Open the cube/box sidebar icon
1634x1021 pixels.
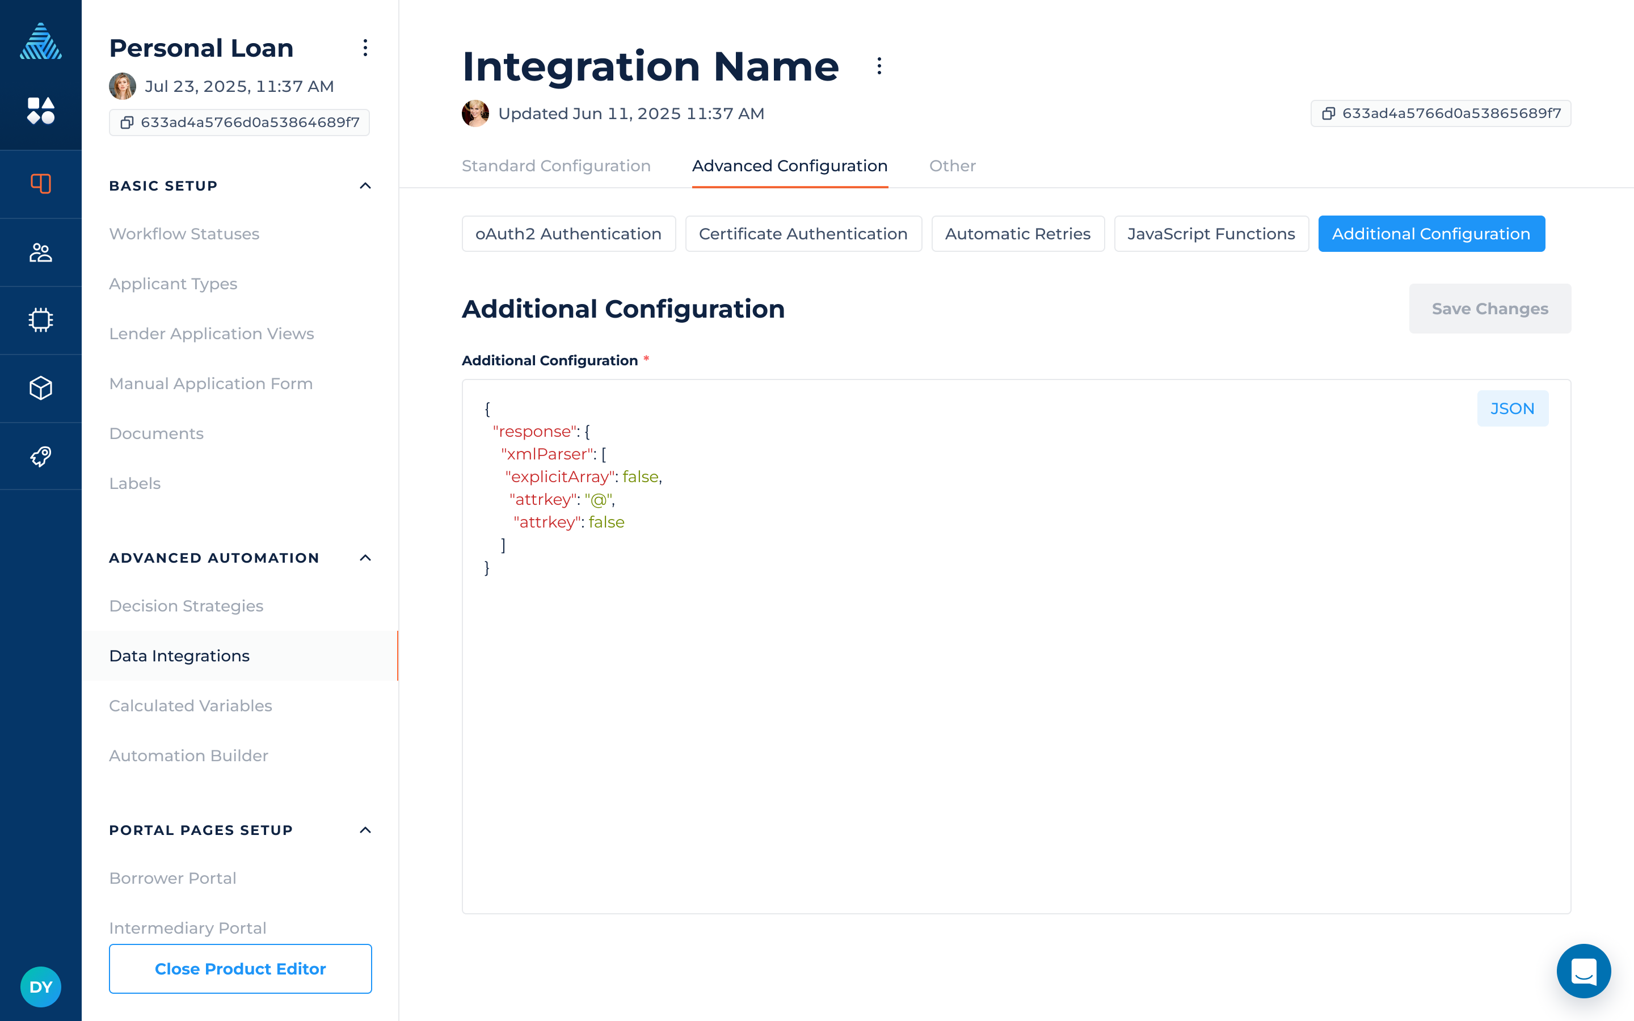[x=40, y=389]
